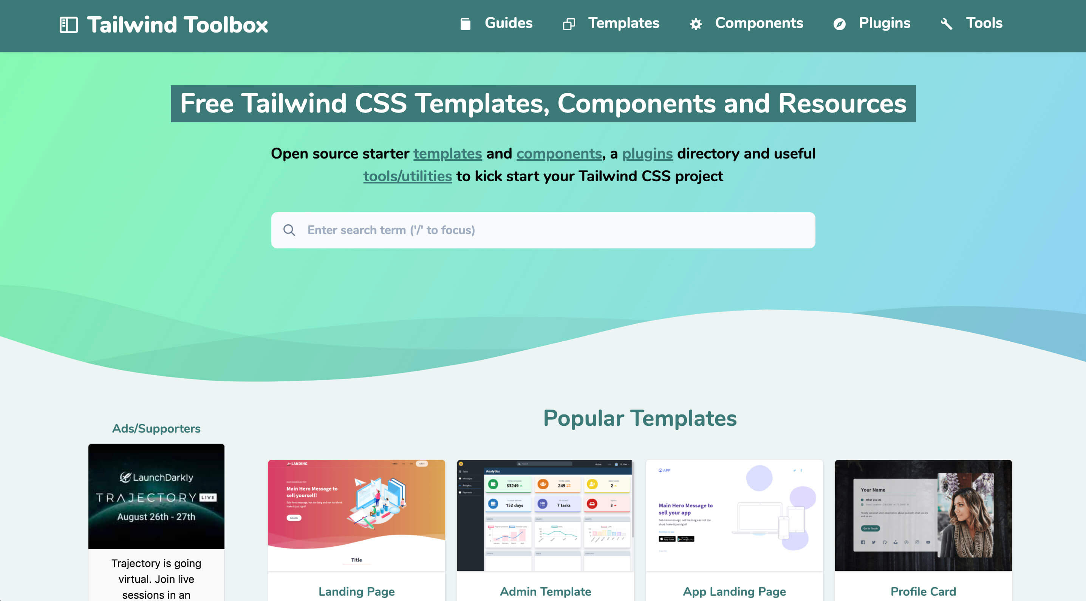Click inside the search input field
1086x601 pixels.
point(543,230)
